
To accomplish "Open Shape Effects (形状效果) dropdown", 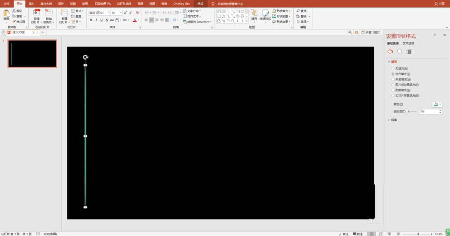I will tap(282, 22).
